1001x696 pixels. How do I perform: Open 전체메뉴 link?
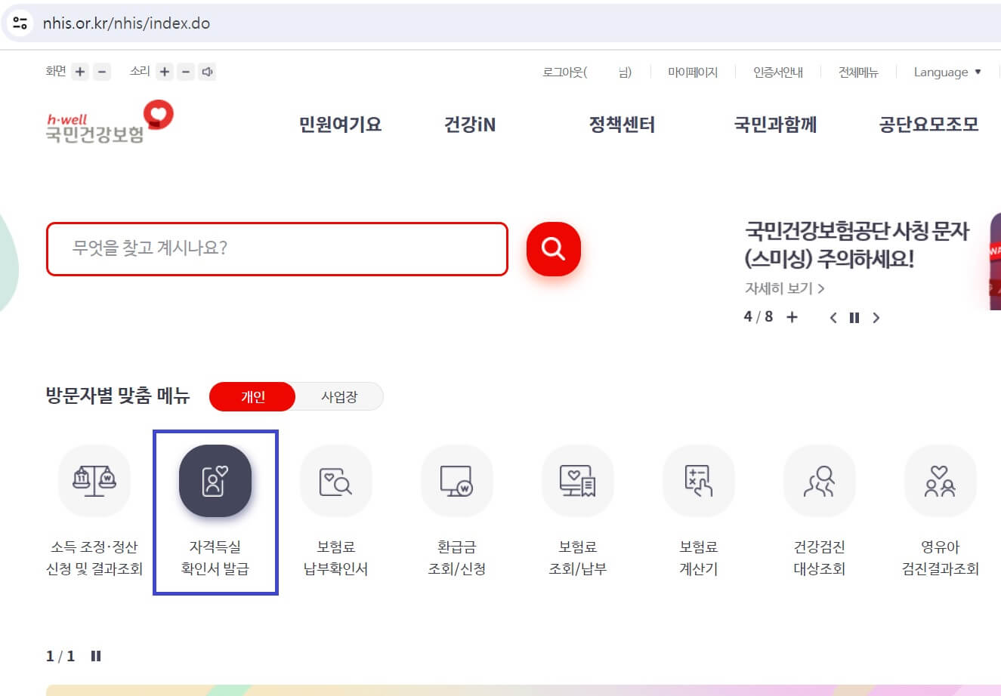click(858, 72)
